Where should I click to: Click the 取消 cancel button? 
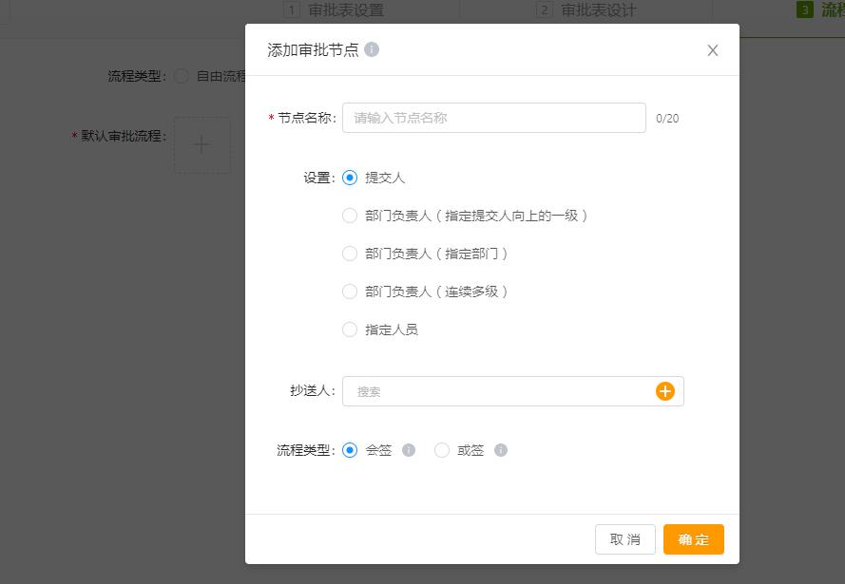624,538
